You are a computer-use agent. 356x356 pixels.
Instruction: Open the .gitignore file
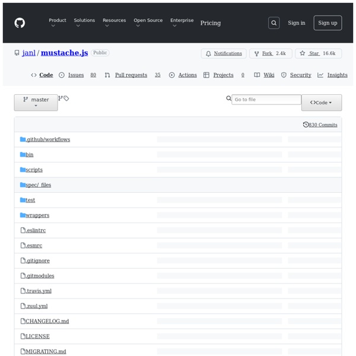point(37,260)
